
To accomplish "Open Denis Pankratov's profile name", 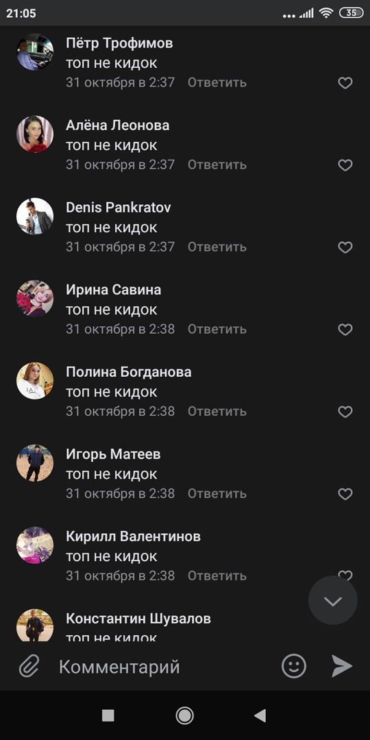I will (x=119, y=207).
